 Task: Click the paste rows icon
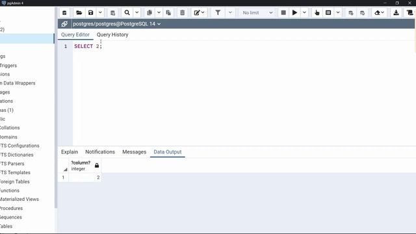coord(168,13)
